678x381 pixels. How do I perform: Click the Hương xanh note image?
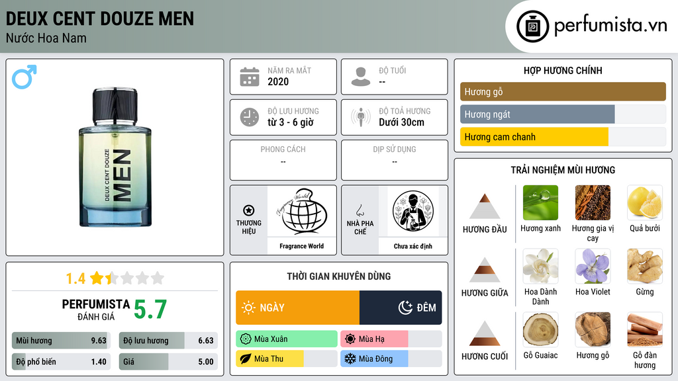[x=540, y=203]
